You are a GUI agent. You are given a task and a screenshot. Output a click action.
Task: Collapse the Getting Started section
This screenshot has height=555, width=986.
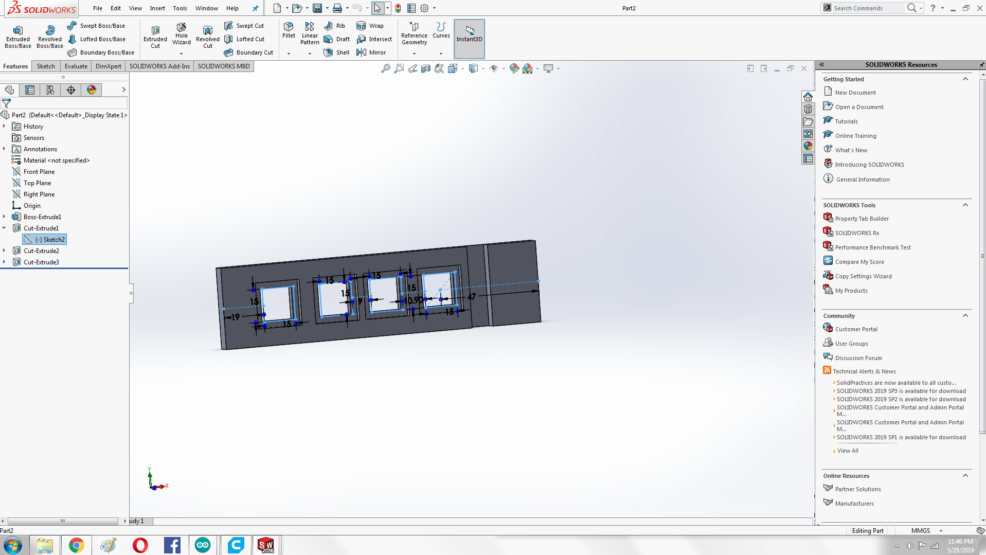pyautogui.click(x=965, y=79)
